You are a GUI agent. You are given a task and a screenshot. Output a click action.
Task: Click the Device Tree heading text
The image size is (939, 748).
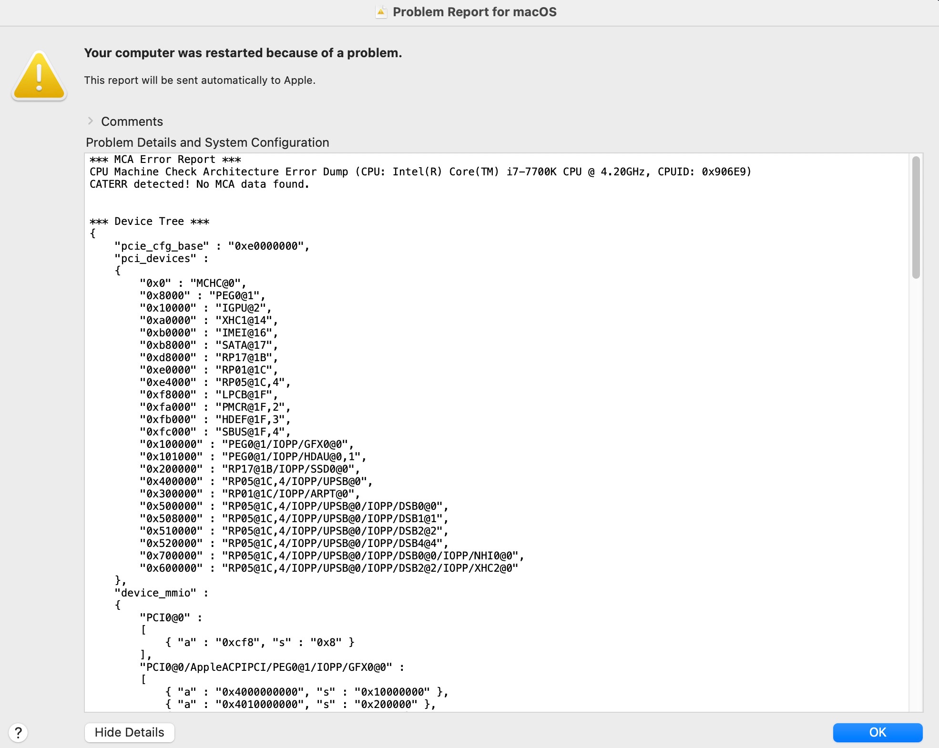pos(150,222)
